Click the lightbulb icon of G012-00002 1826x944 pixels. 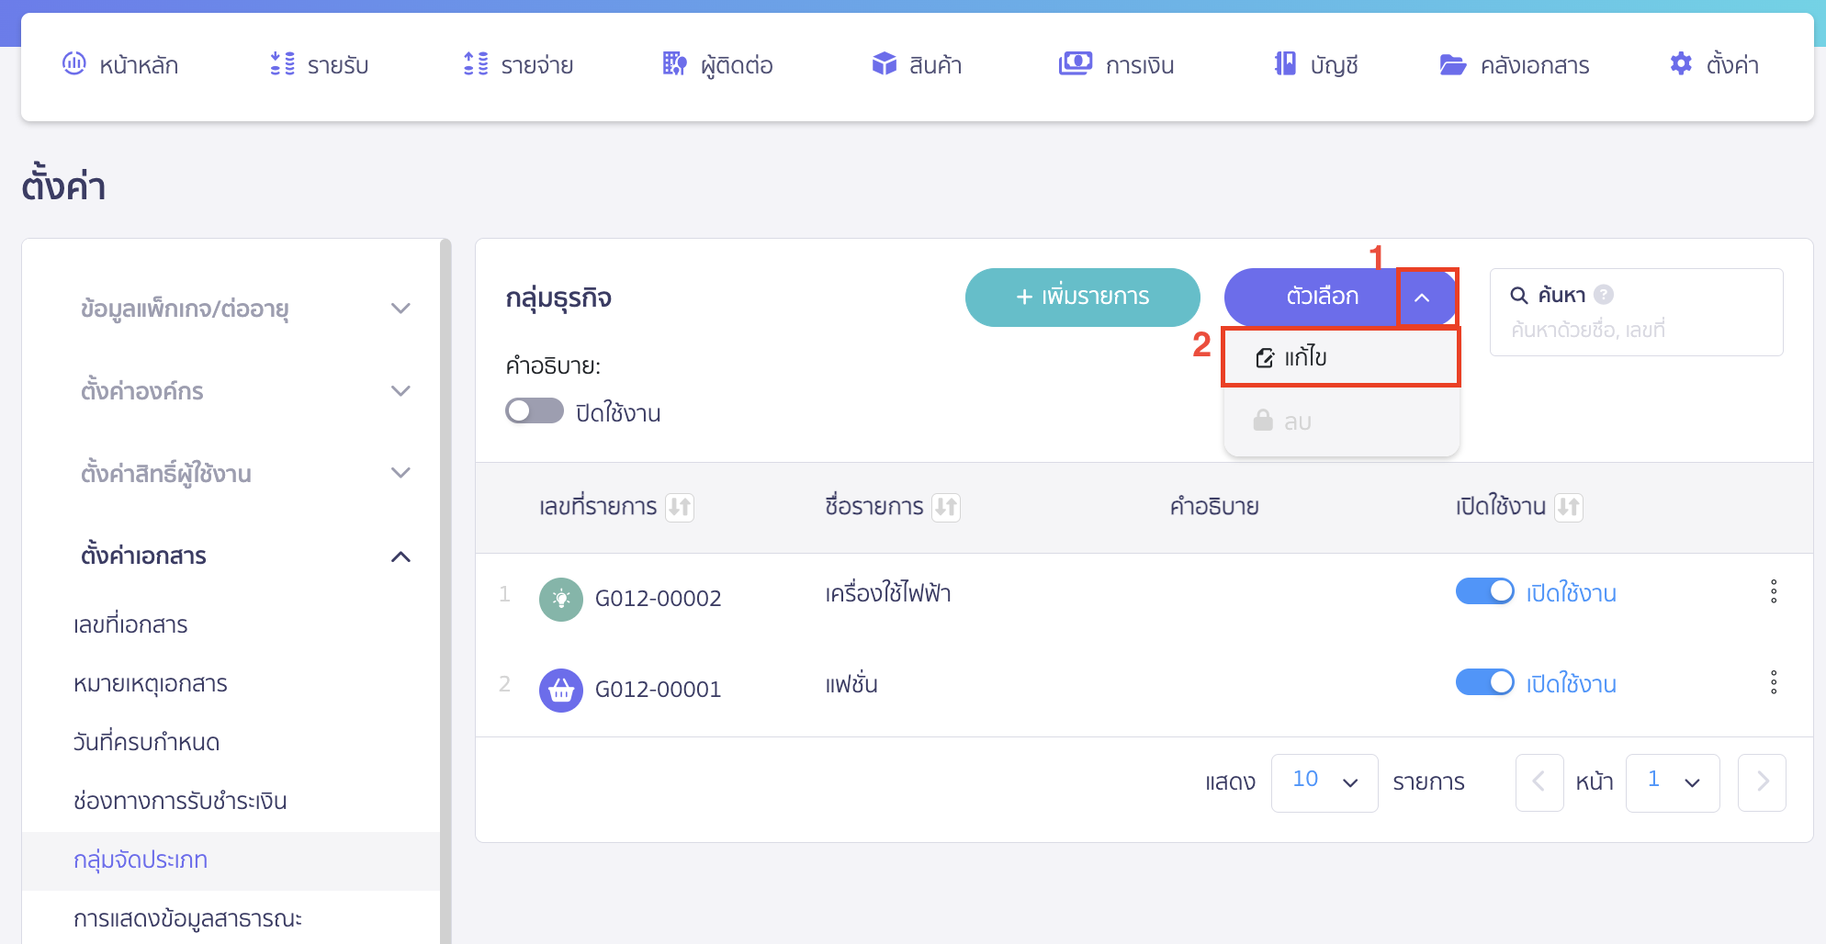pyautogui.click(x=561, y=599)
